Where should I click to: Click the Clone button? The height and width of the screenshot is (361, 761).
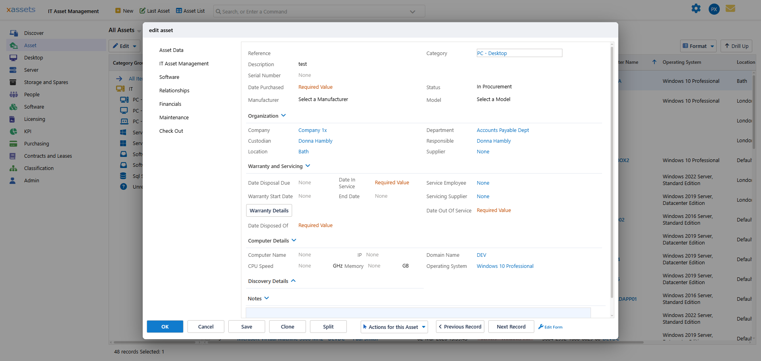[x=287, y=327]
